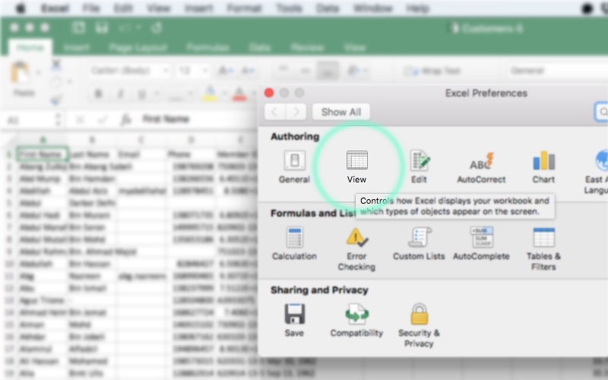Click the name box stepper arrows
The image size is (608, 380).
click(58, 119)
